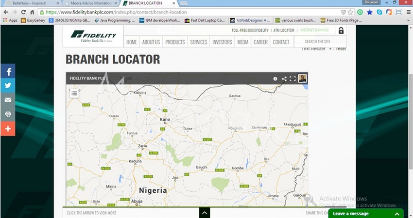
Task: Open the green circular extension icon
Action: click(x=360, y=12)
